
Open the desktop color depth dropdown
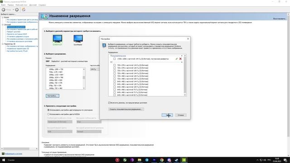pos(60,122)
